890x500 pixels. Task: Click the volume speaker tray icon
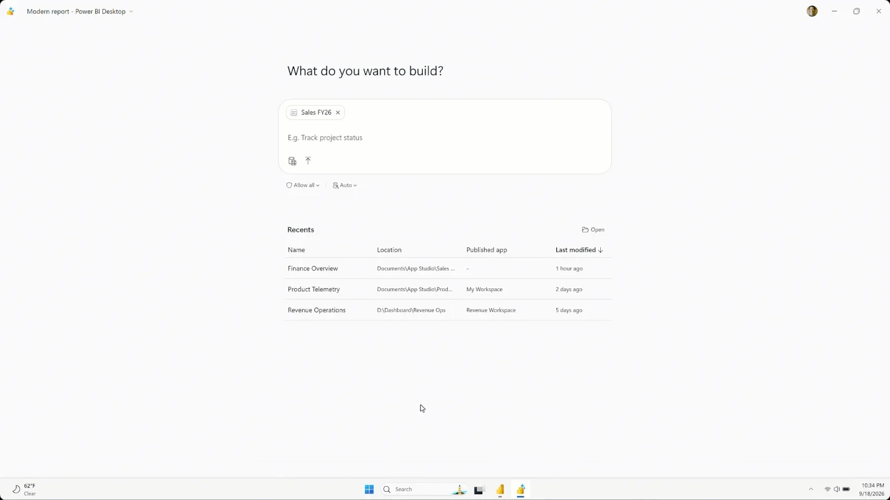coord(837,489)
